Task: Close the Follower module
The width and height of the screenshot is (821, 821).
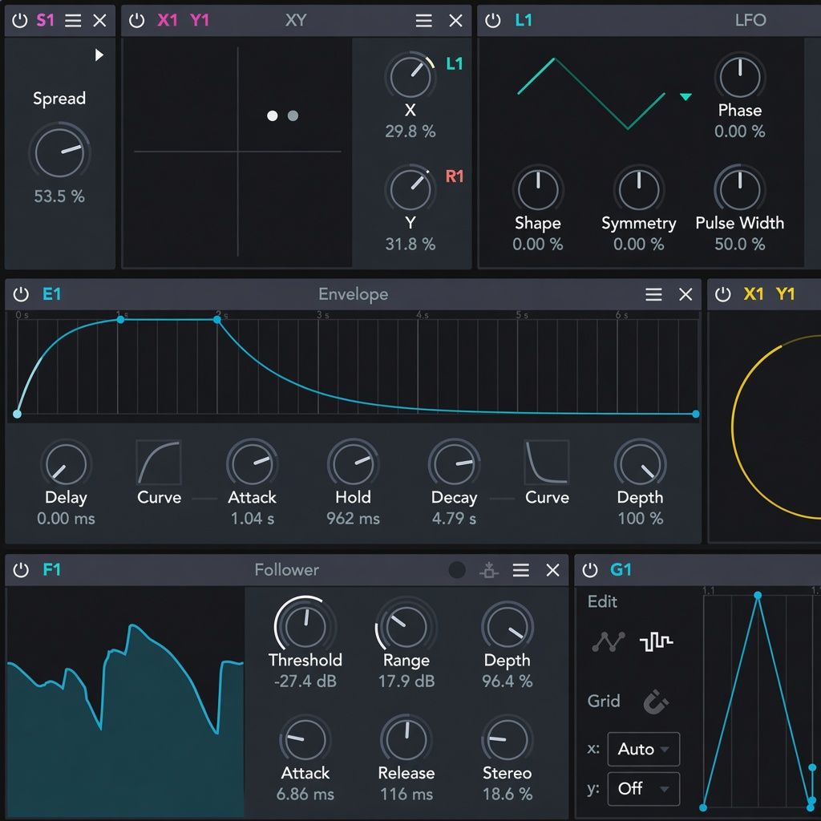Action: point(553,570)
